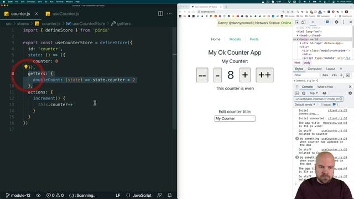Viewport: 354px width, 199px height.
Task: Select the counter.js breadcrumb item
Action: tap(51, 24)
